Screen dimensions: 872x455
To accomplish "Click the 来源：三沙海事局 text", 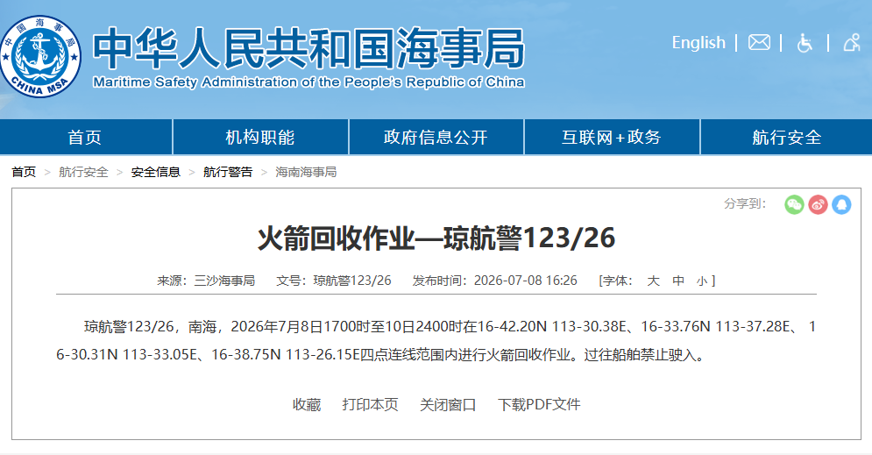I will coord(206,281).
